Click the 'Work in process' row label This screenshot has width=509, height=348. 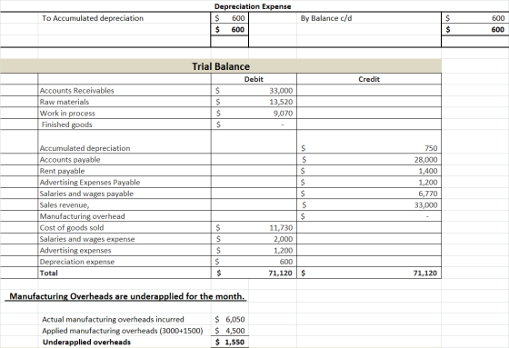tap(67, 114)
